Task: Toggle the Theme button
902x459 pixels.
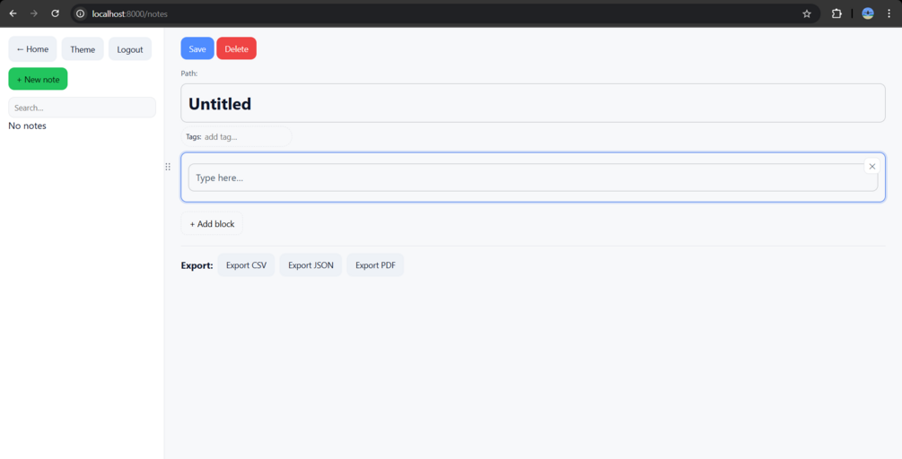Action: tap(83, 49)
